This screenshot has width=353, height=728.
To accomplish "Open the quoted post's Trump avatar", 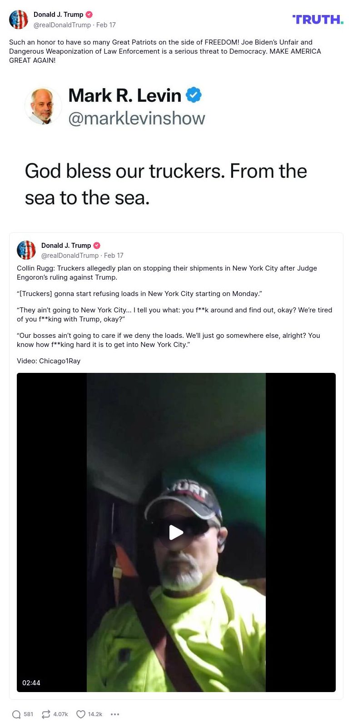I will click(x=26, y=250).
